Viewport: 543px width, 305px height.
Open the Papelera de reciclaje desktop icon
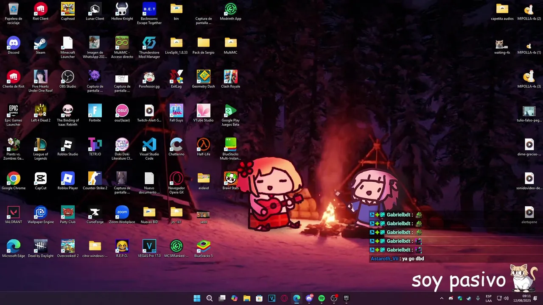tap(14, 13)
